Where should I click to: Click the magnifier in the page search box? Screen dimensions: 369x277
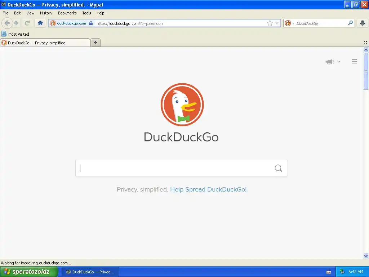coord(278,168)
